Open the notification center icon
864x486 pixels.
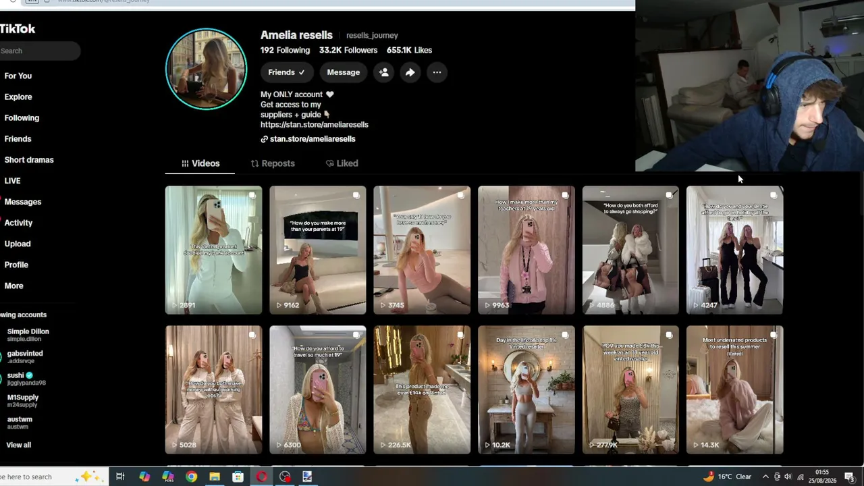pos(850,477)
